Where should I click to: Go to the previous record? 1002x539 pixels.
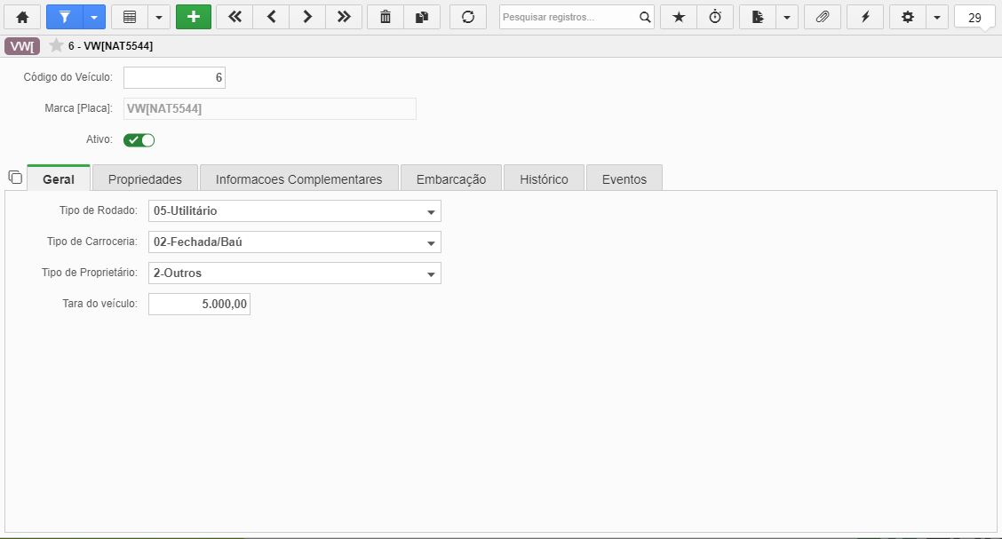click(271, 17)
